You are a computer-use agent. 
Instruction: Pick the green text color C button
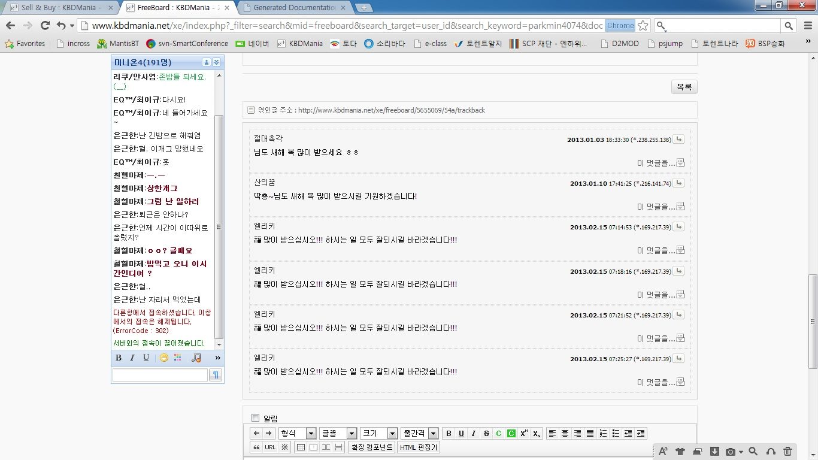(498, 433)
